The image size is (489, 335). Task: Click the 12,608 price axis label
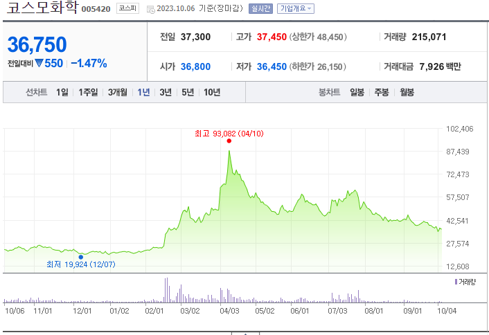458,266
